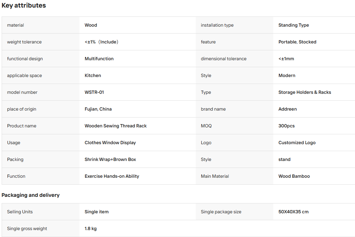Select the Kitchen applicable space value
355x237 pixels.
93,75
